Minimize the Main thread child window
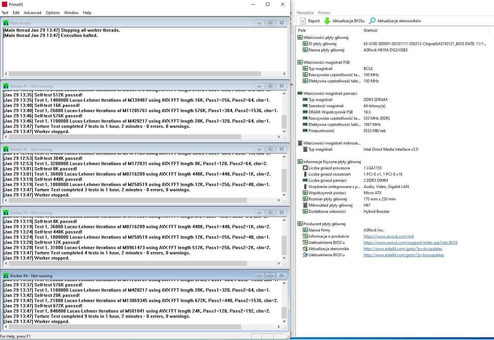494x340 pixels. (x=259, y=23)
